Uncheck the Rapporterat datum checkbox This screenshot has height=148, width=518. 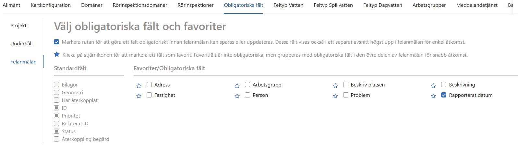click(444, 95)
